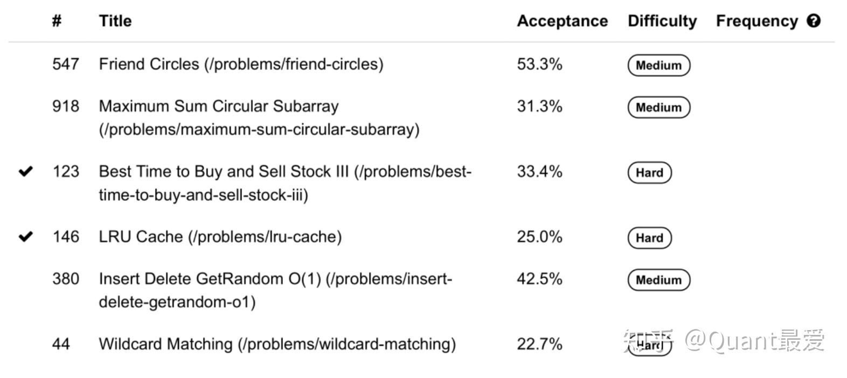
Task: Click Medium badge for Maximum Sum Circular Subarray
Action: point(658,107)
